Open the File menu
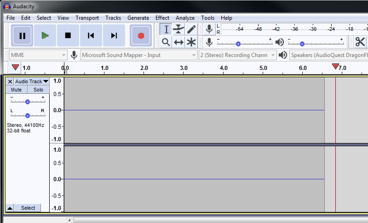 pyautogui.click(x=11, y=18)
